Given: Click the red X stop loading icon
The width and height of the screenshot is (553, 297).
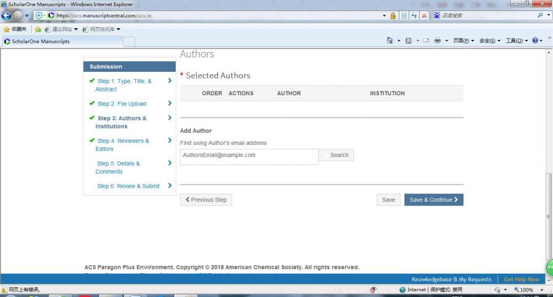Looking at the screenshot, I should tap(424, 15).
